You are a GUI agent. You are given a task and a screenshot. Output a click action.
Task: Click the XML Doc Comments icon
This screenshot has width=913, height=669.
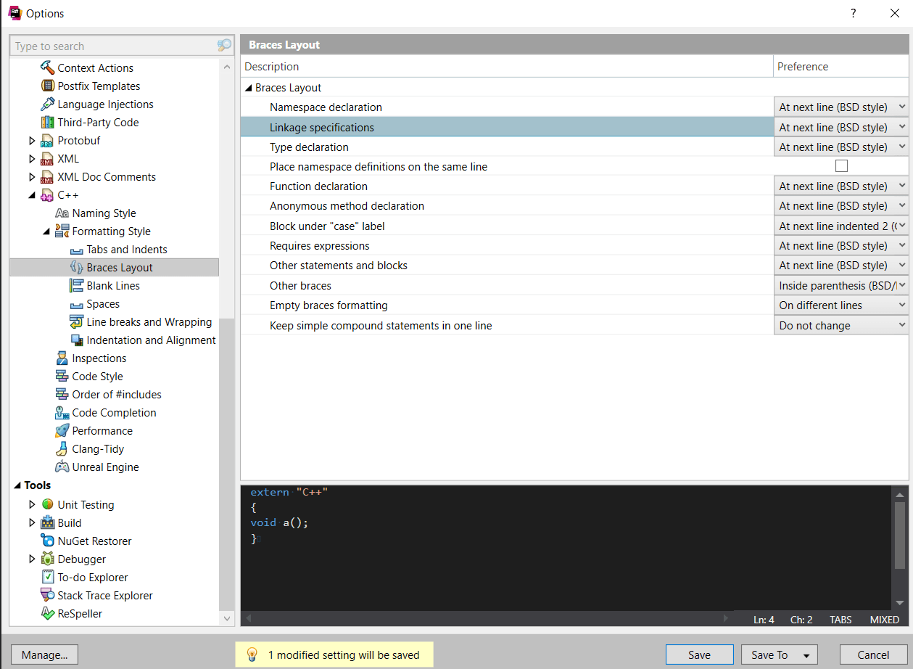pyautogui.click(x=47, y=177)
